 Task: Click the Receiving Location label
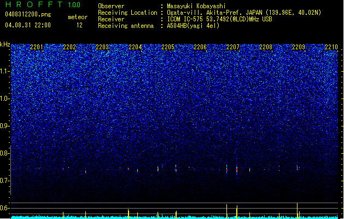(127, 13)
